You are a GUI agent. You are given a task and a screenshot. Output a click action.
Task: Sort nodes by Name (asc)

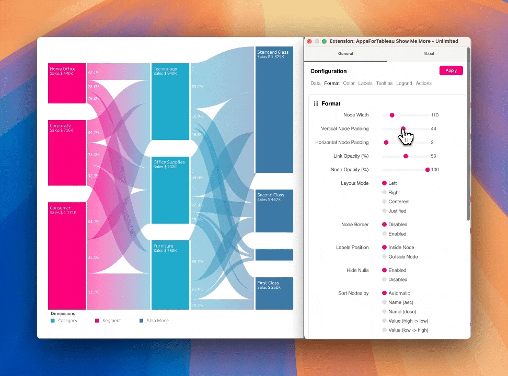[x=385, y=302]
